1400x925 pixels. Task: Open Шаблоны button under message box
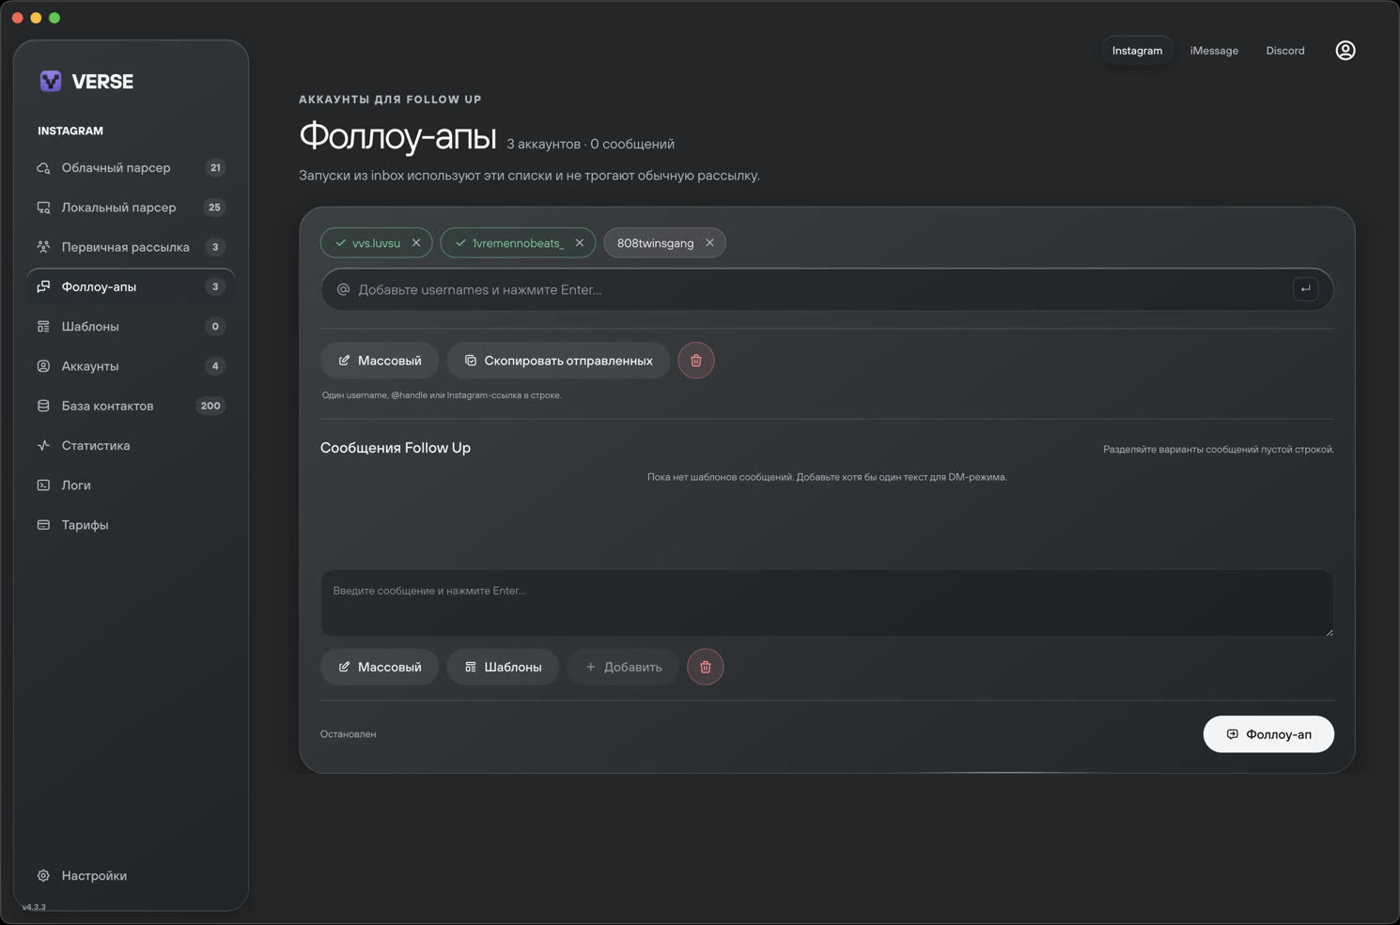(x=503, y=667)
